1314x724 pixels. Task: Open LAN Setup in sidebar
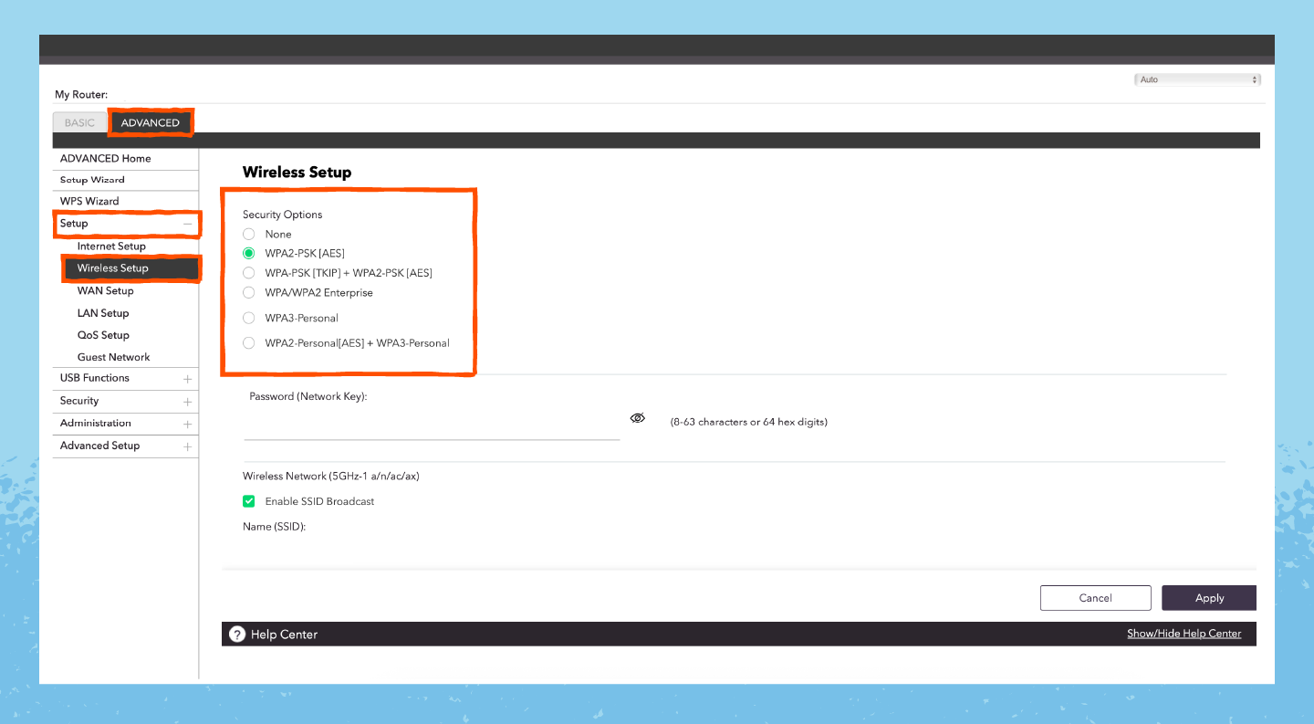tap(103, 313)
